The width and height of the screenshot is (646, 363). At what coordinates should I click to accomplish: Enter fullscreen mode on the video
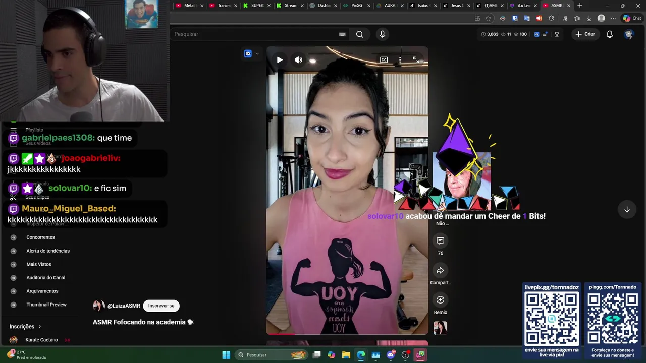click(x=416, y=60)
